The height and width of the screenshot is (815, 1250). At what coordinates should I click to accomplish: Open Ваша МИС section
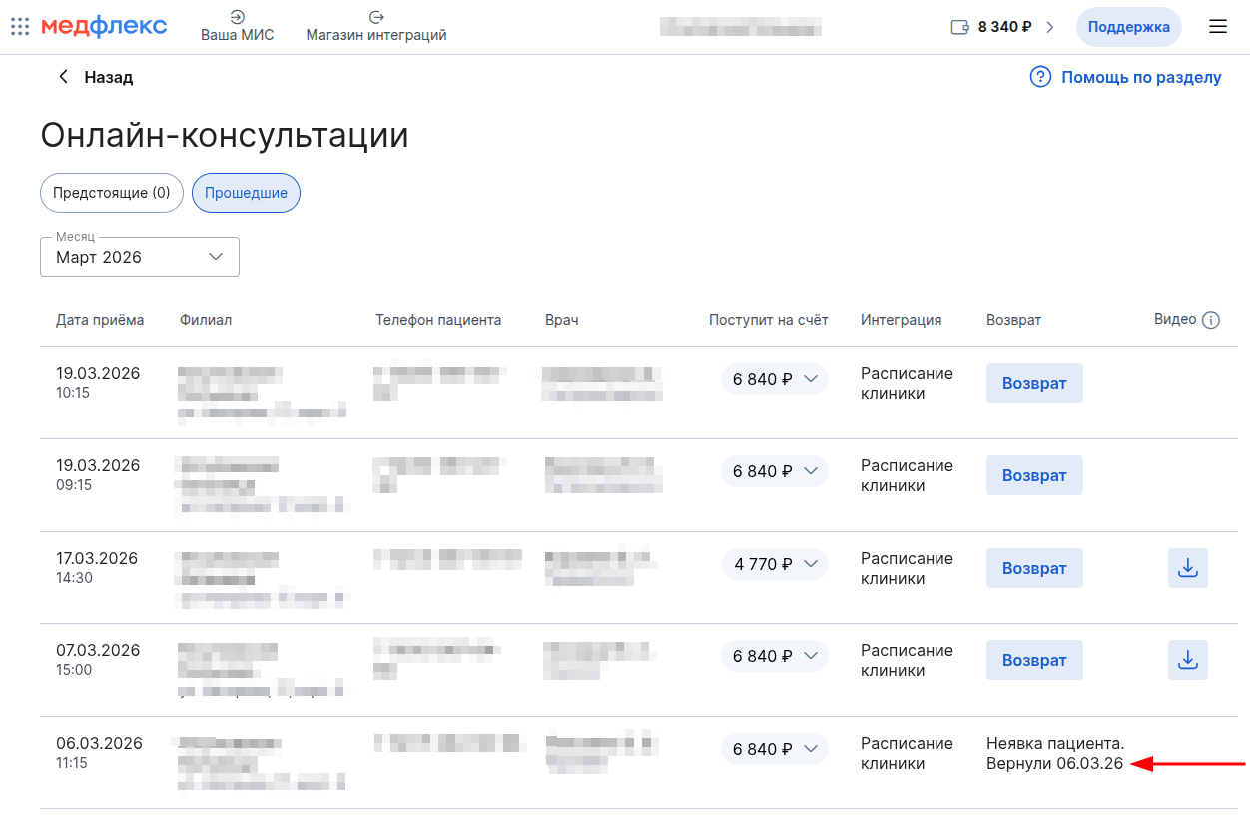pos(237,27)
